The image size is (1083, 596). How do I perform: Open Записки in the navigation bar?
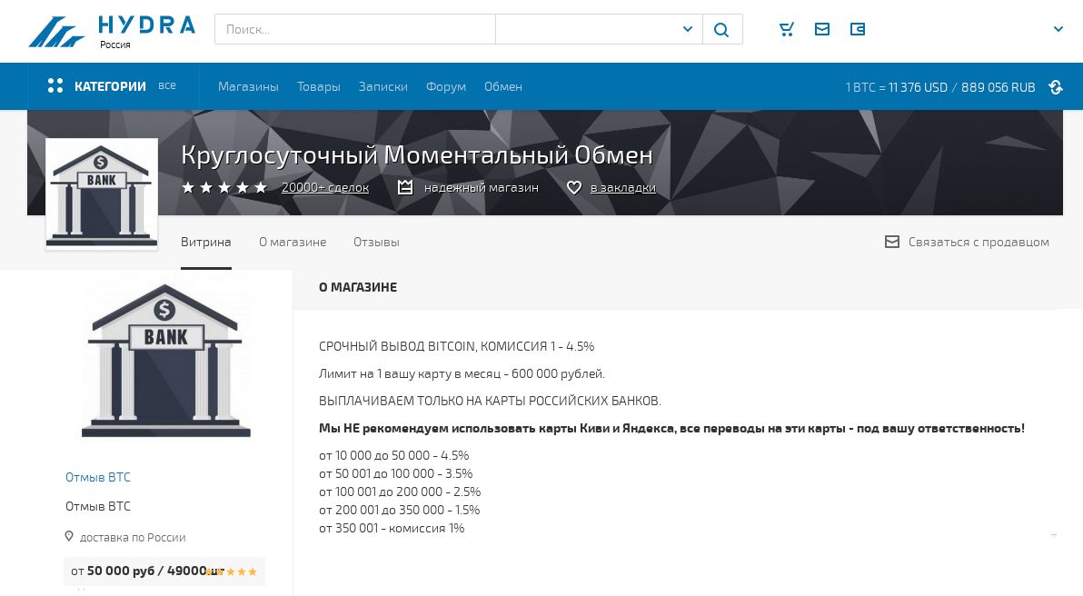[383, 86]
